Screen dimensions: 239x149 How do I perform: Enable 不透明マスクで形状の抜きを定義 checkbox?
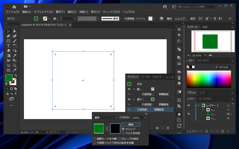pos(95,143)
